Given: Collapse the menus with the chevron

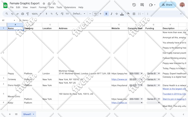Looking at the screenshot, I should tap(181, 14).
